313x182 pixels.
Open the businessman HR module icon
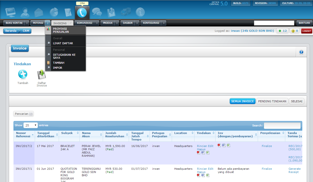pyautogui.click(x=25, y=12)
